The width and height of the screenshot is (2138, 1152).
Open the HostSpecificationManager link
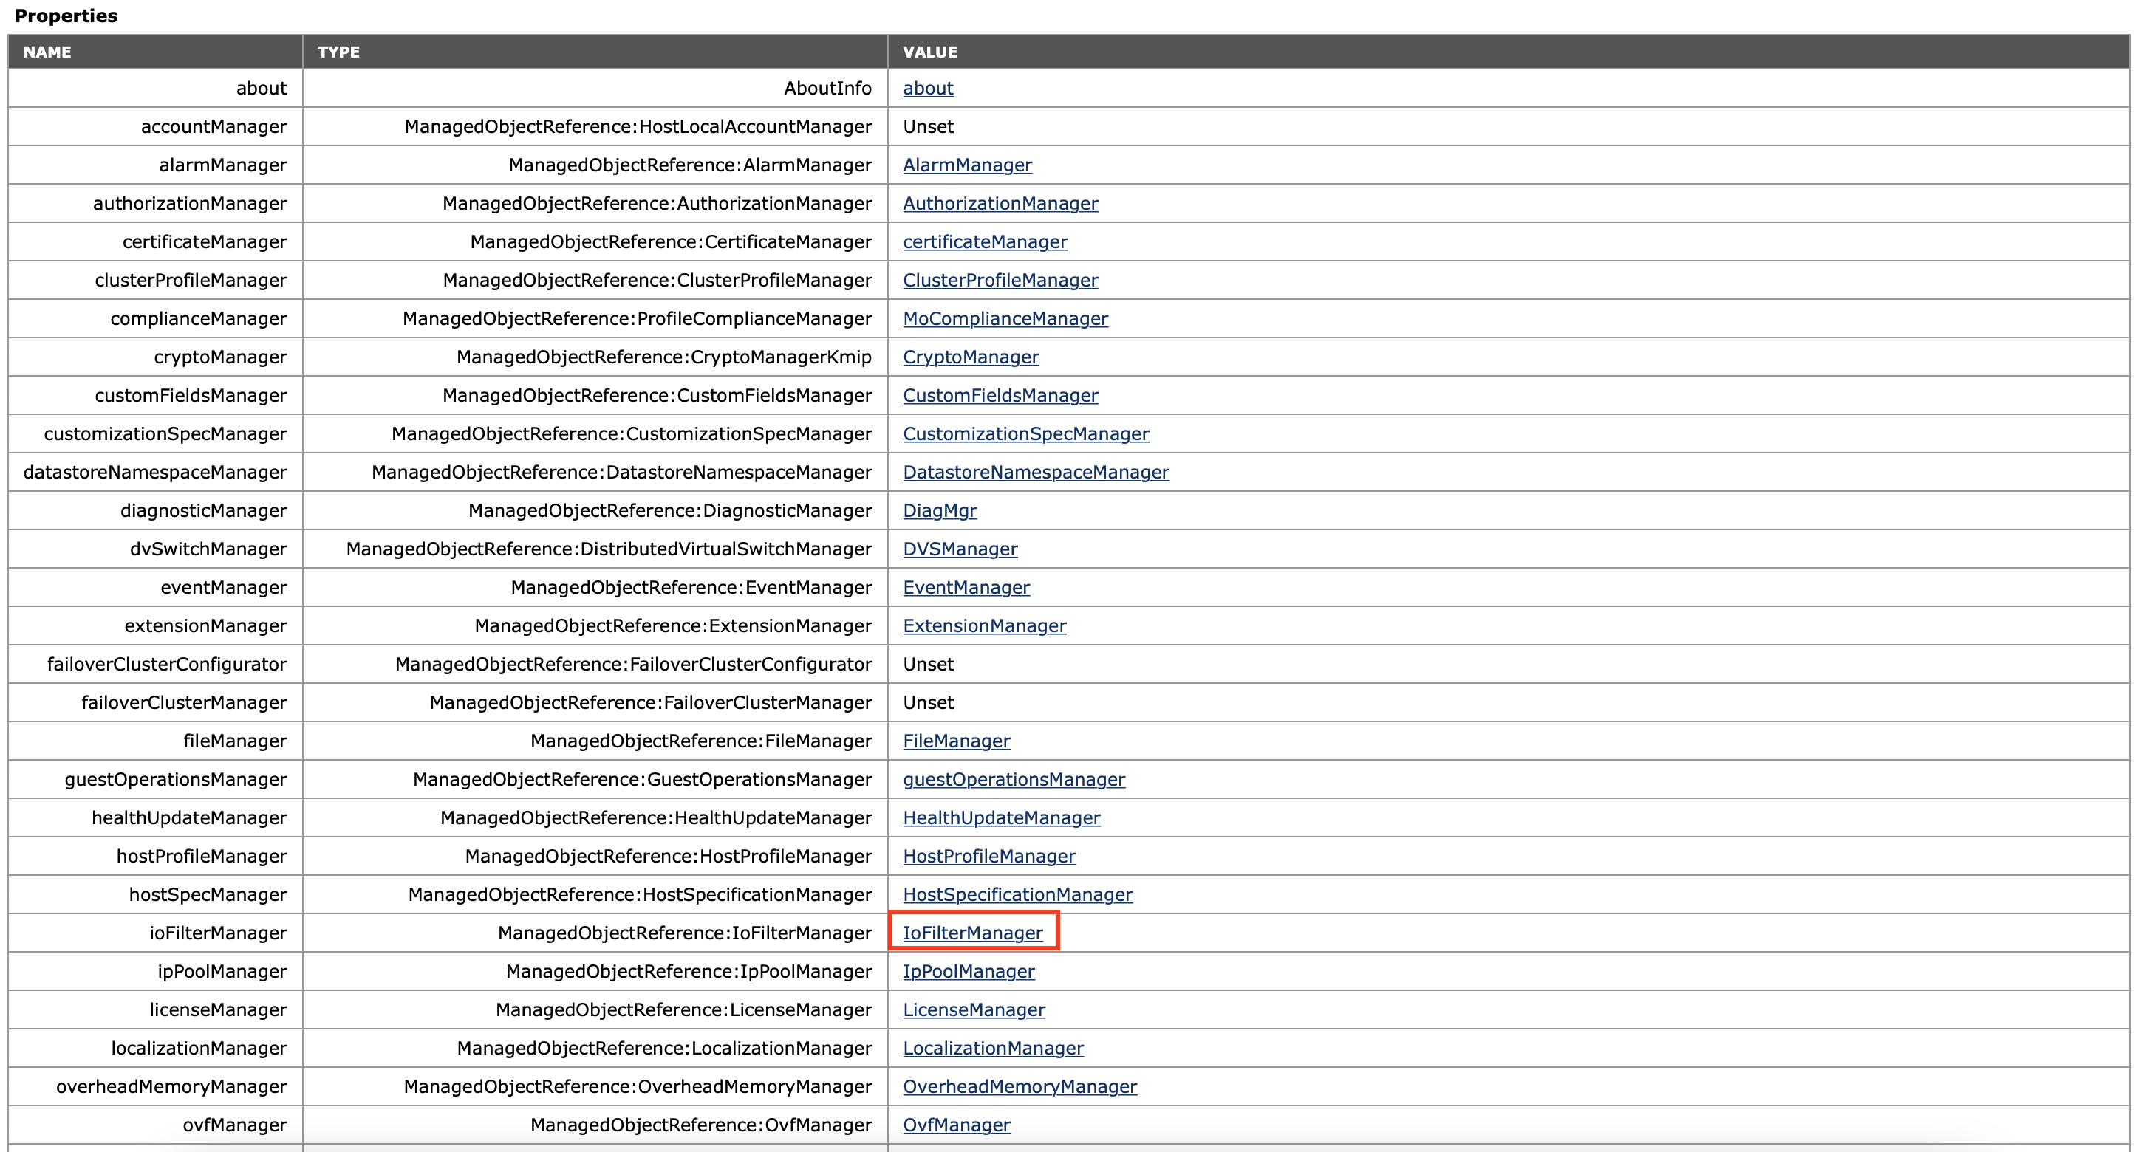[1017, 894]
